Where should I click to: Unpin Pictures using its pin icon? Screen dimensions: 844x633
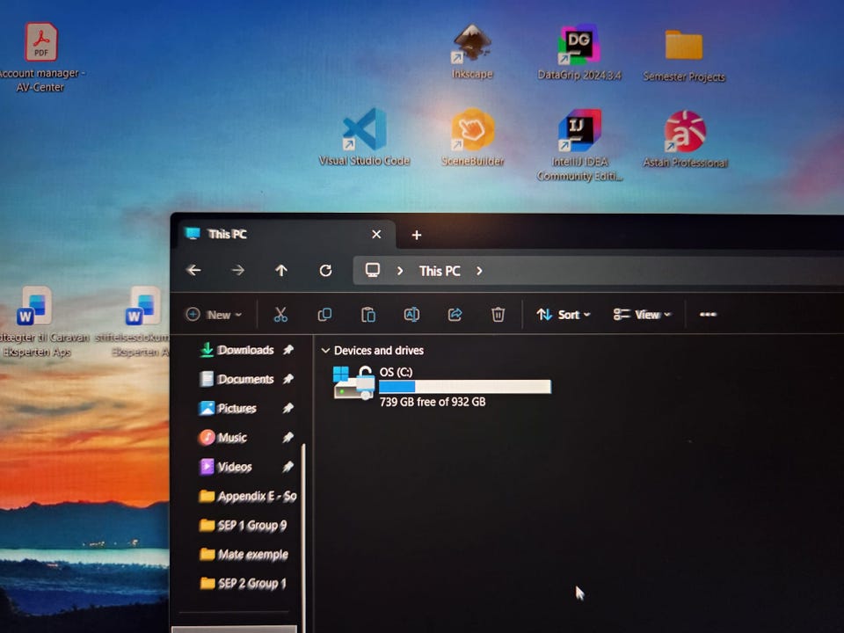pos(288,408)
